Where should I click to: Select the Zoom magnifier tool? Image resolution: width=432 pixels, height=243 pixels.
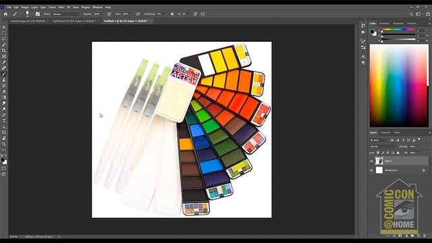(x=4, y=144)
